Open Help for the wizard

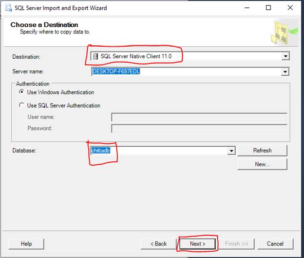click(26, 244)
